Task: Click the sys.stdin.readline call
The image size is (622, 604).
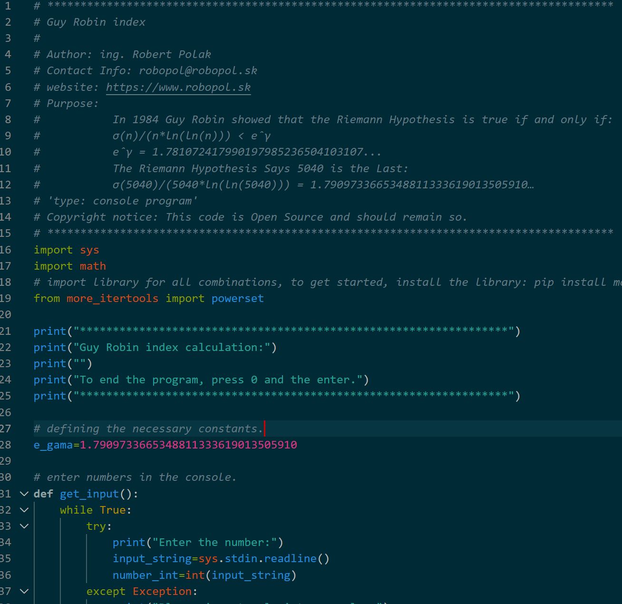Action: tap(263, 558)
